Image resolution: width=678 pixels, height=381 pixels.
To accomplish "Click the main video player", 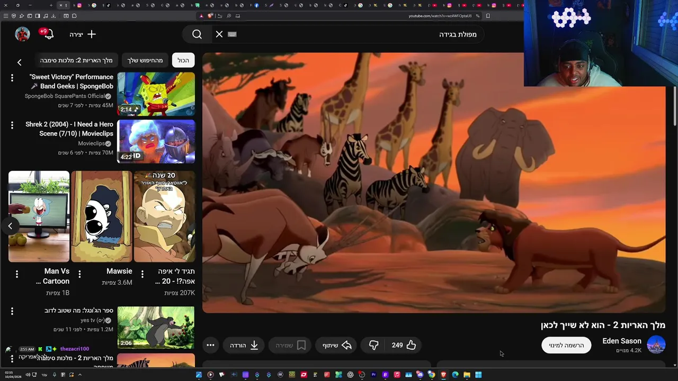I will 433,183.
